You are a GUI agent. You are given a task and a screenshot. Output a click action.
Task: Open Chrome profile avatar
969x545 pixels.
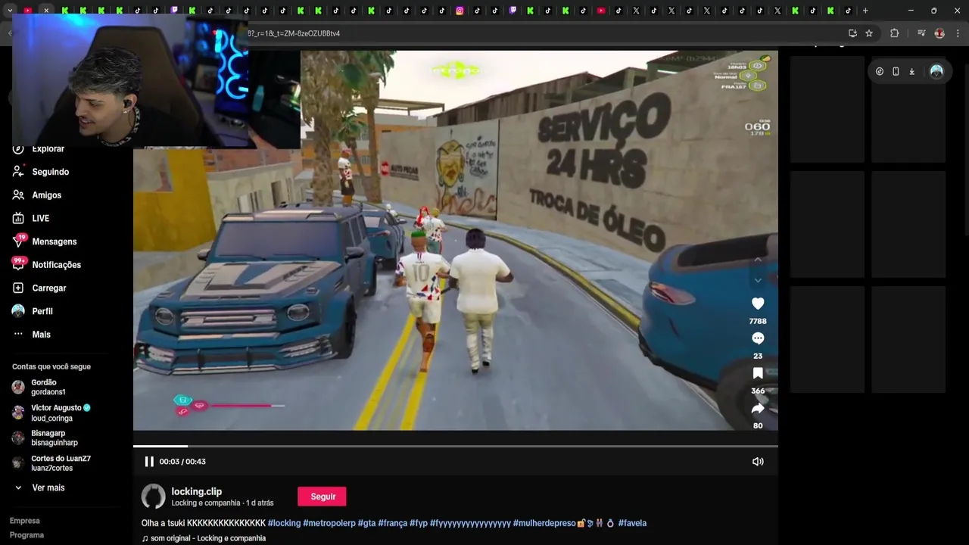click(939, 33)
